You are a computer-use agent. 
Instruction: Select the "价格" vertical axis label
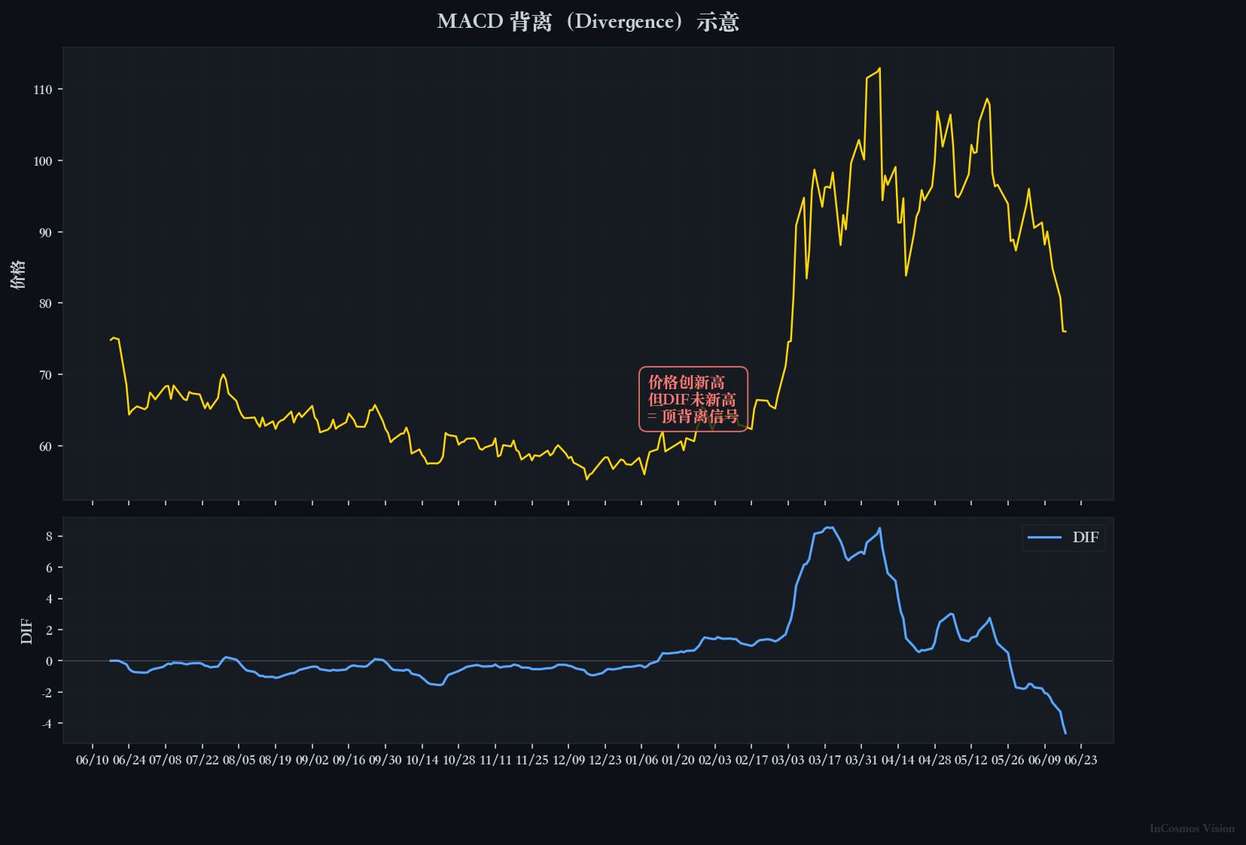[x=18, y=274]
